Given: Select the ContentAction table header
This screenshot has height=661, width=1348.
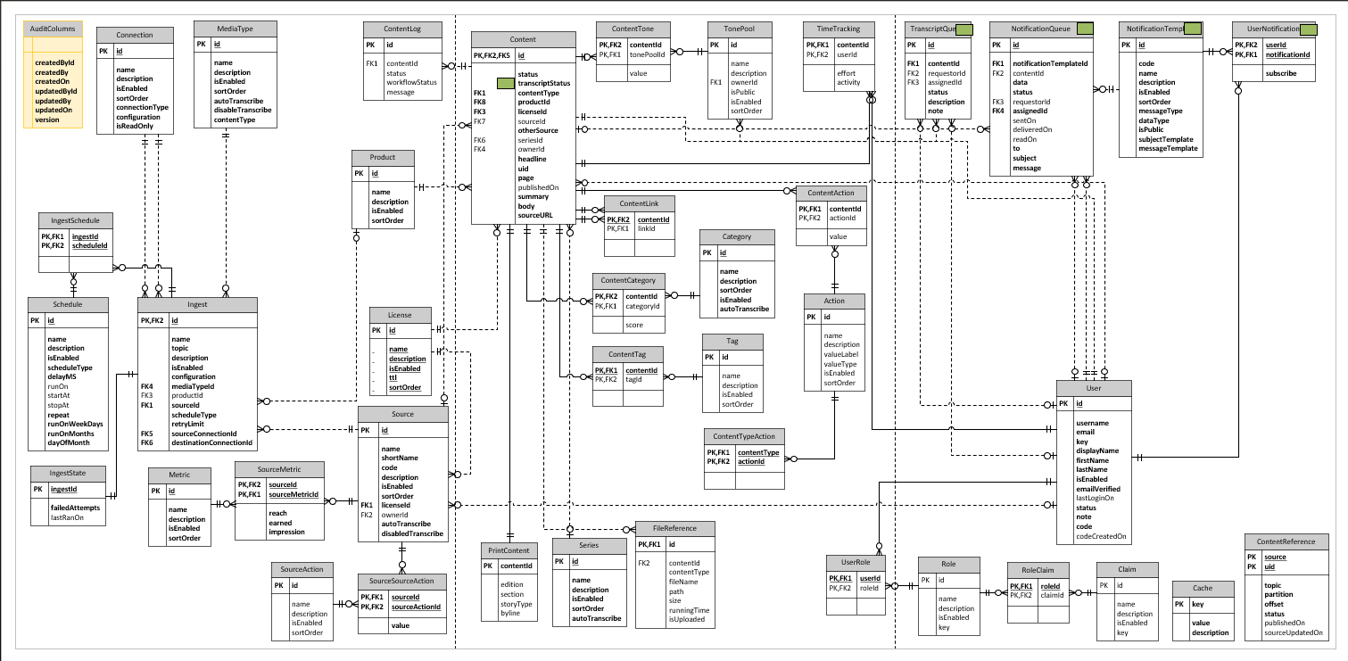Looking at the screenshot, I should pos(831,193).
